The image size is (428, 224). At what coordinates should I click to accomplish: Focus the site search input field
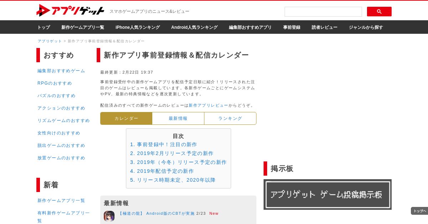pyautogui.click(x=323, y=11)
